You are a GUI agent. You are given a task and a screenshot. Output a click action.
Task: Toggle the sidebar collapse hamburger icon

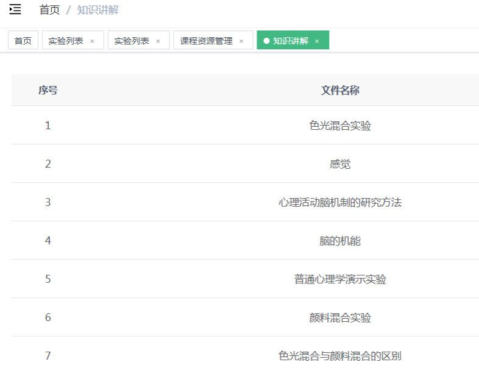[15, 10]
